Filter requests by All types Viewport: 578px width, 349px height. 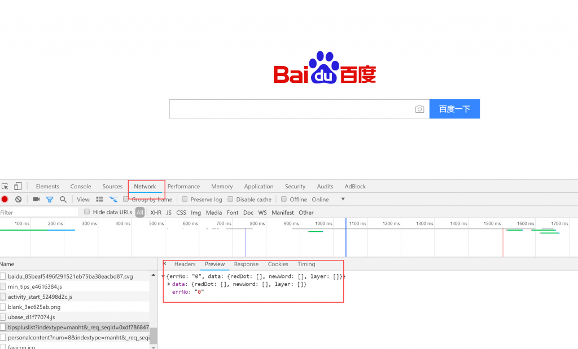pos(140,213)
